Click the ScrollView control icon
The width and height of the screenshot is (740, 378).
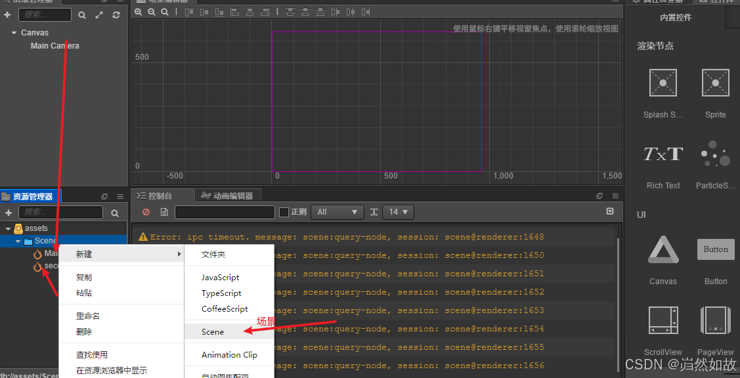click(663, 320)
